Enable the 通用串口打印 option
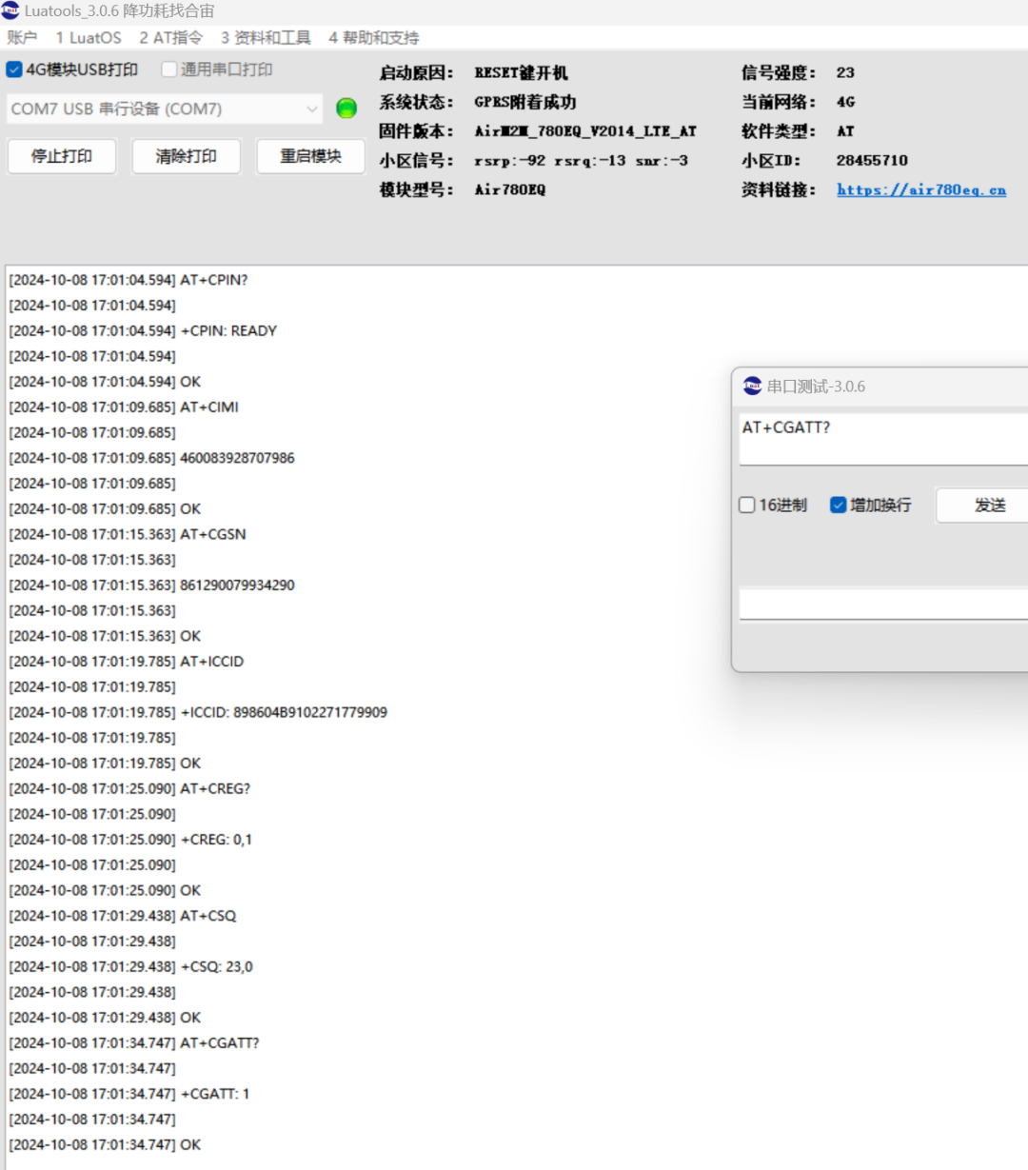This screenshot has height=1170, width=1028. point(168,69)
